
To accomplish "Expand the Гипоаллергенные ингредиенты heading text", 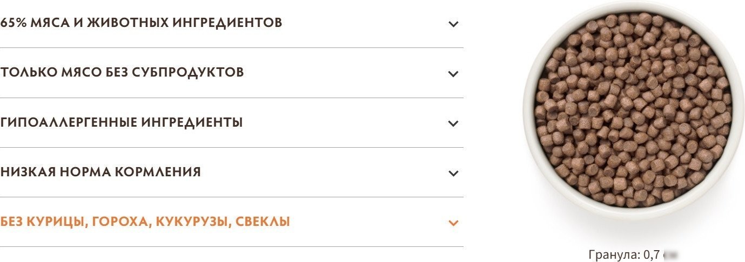I will tap(122, 122).
